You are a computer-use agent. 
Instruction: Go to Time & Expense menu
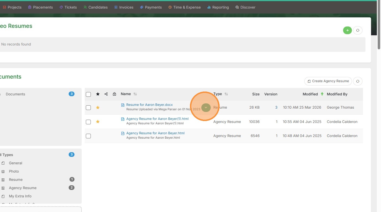(184, 7)
